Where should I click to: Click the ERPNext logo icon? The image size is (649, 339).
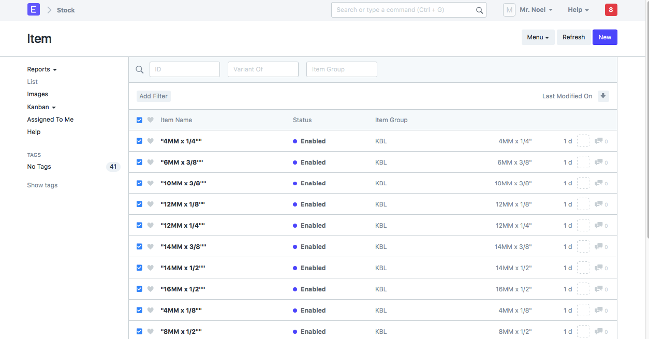click(x=33, y=9)
